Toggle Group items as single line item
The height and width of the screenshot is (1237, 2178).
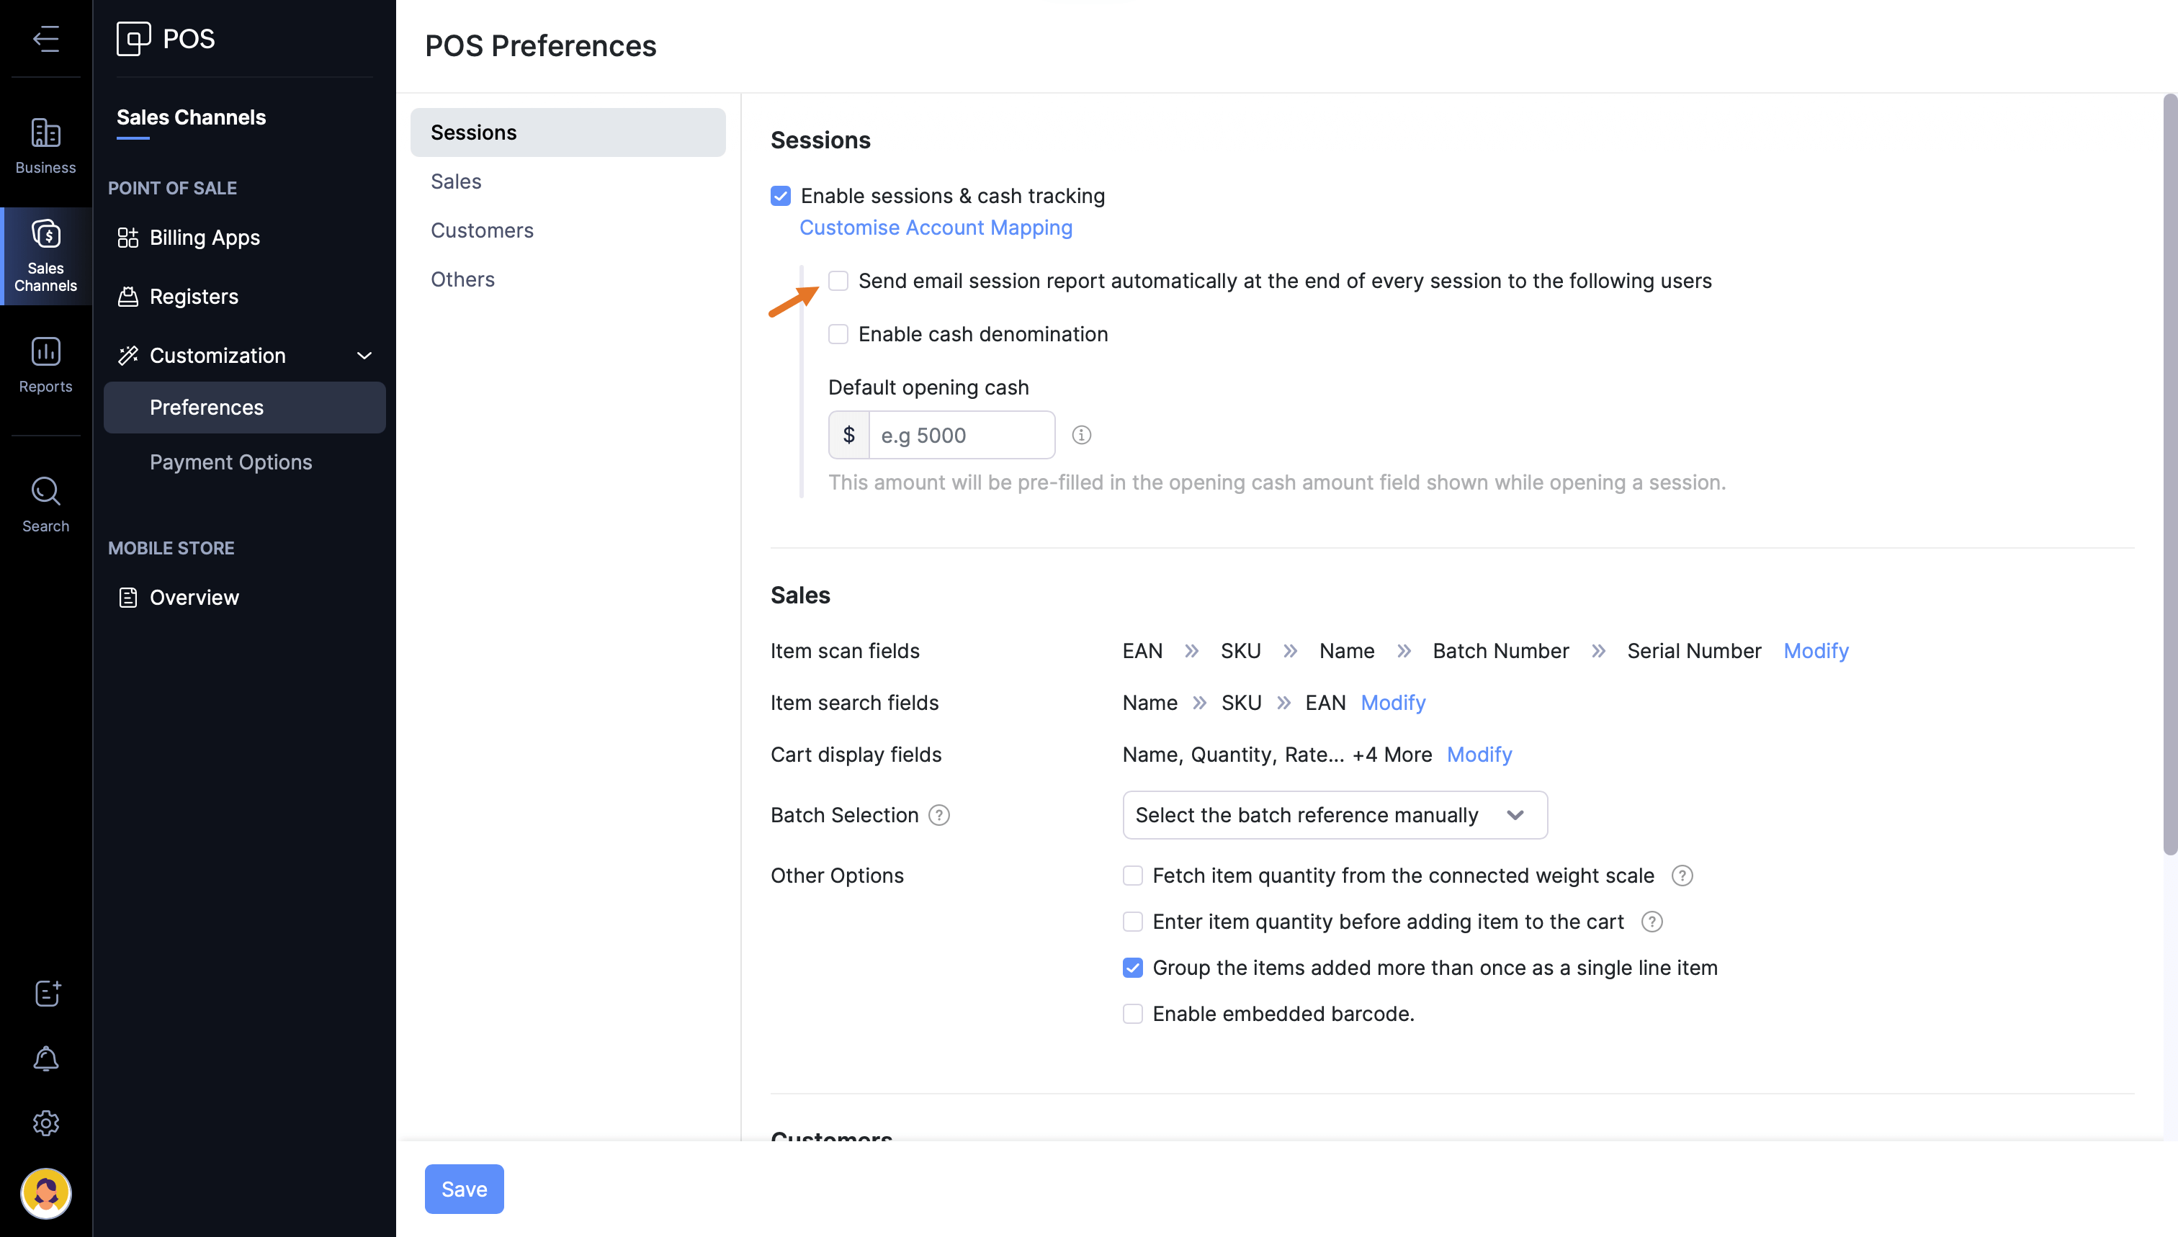[x=1133, y=968]
